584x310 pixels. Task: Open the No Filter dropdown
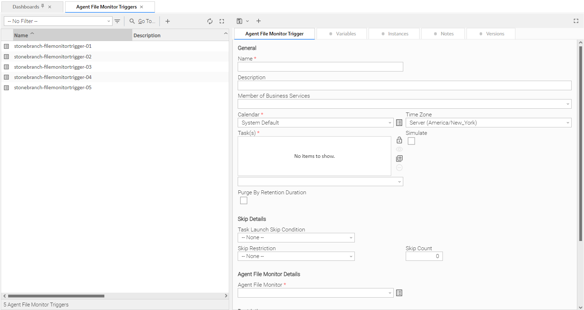click(58, 21)
